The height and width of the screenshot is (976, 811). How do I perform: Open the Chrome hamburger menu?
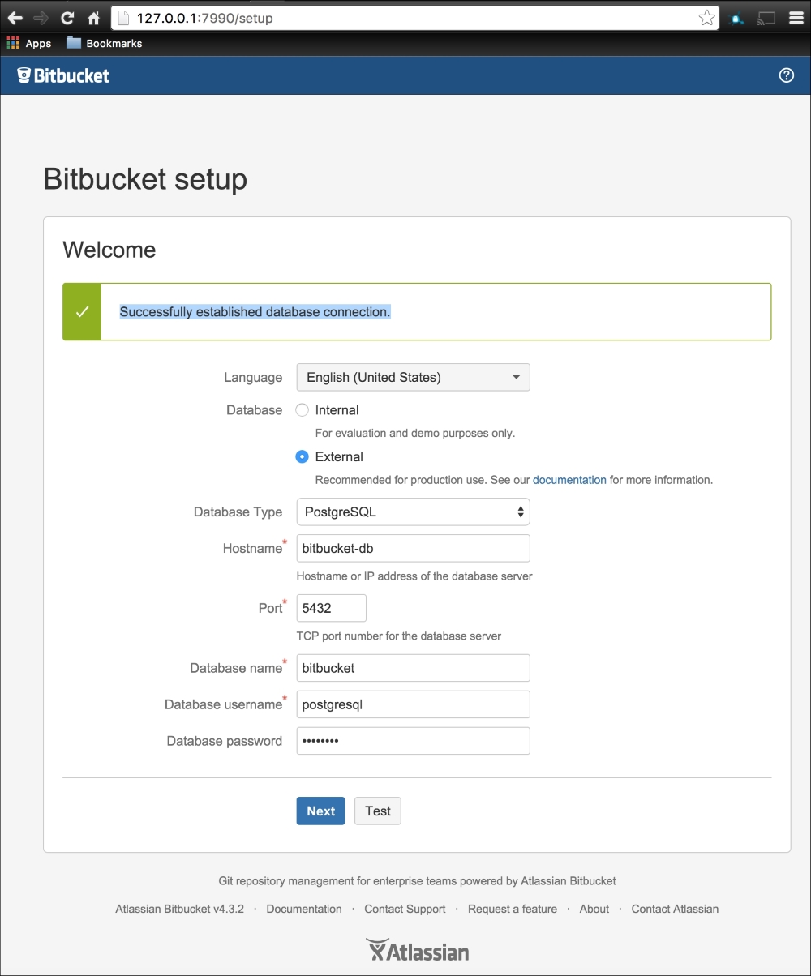point(796,18)
